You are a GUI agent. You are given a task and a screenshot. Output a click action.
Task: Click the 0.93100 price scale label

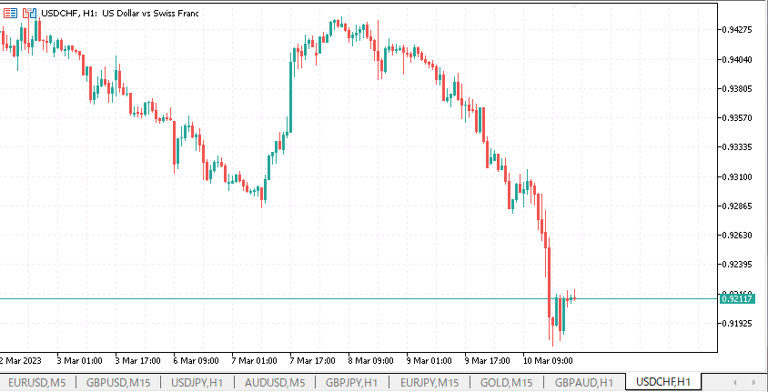point(736,176)
